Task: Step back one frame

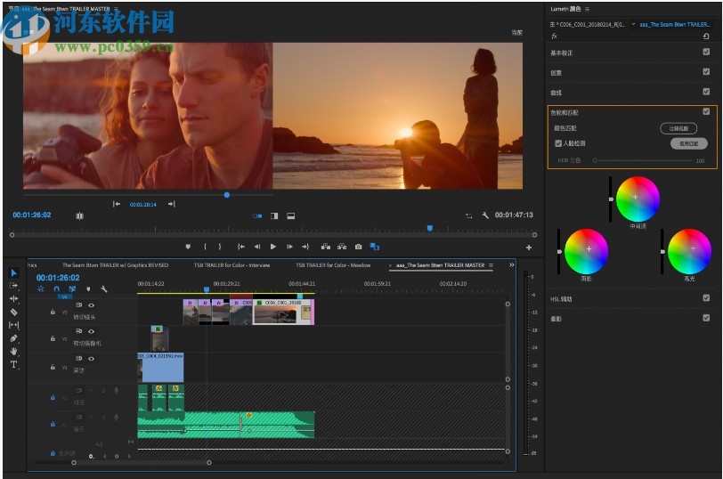Action: [256, 247]
